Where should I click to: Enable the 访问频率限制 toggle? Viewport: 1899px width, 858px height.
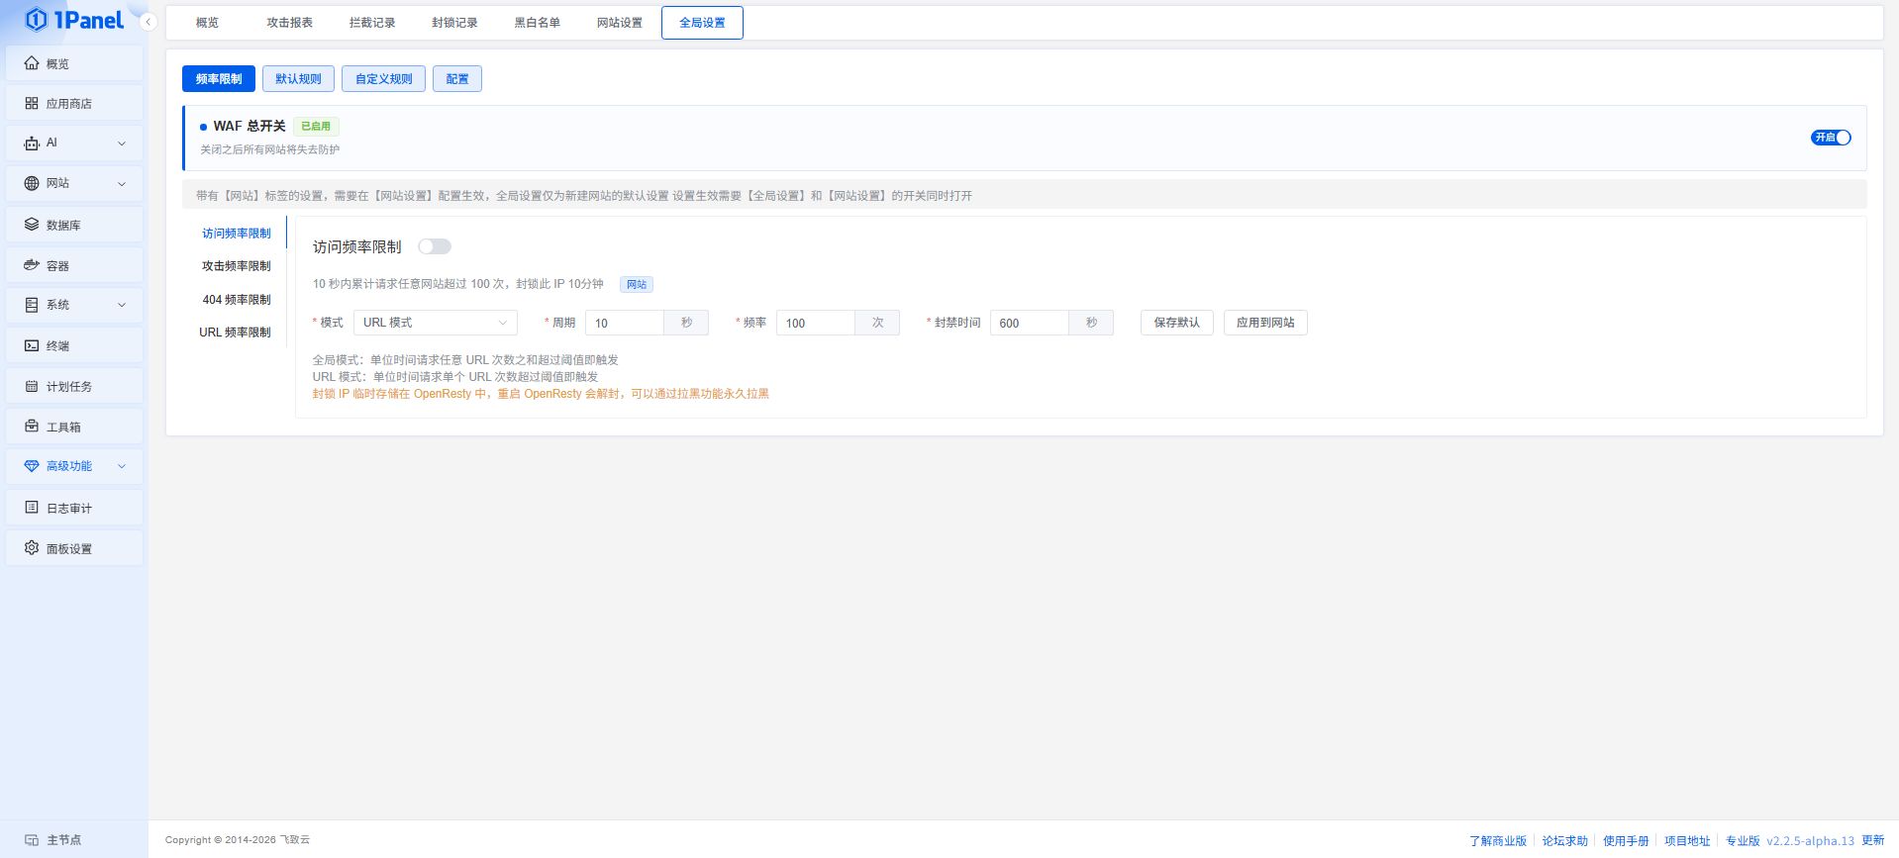[x=434, y=246]
